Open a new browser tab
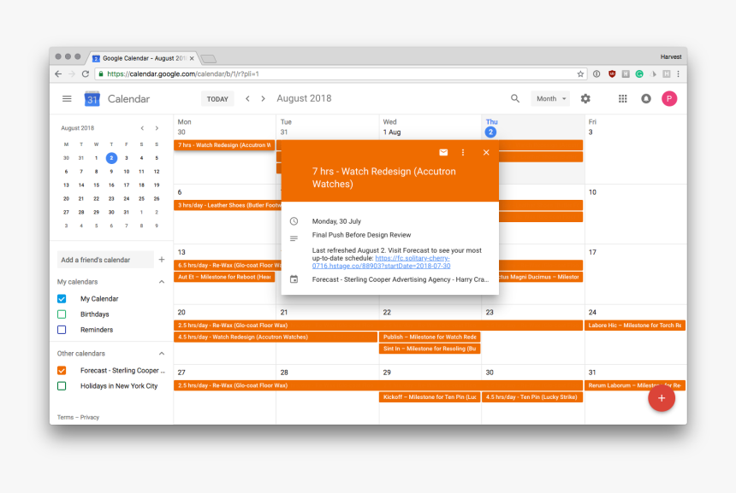 [209, 59]
